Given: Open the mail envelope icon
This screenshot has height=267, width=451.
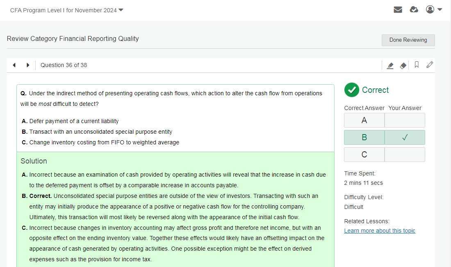Looking at the screenshot, I should 398,10.
